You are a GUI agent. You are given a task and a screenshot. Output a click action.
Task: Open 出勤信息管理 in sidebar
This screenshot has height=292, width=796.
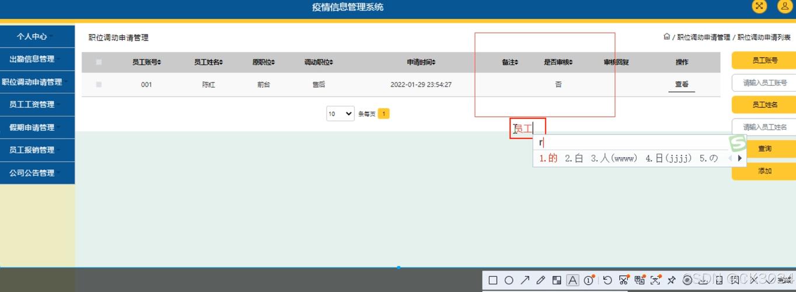37,59
